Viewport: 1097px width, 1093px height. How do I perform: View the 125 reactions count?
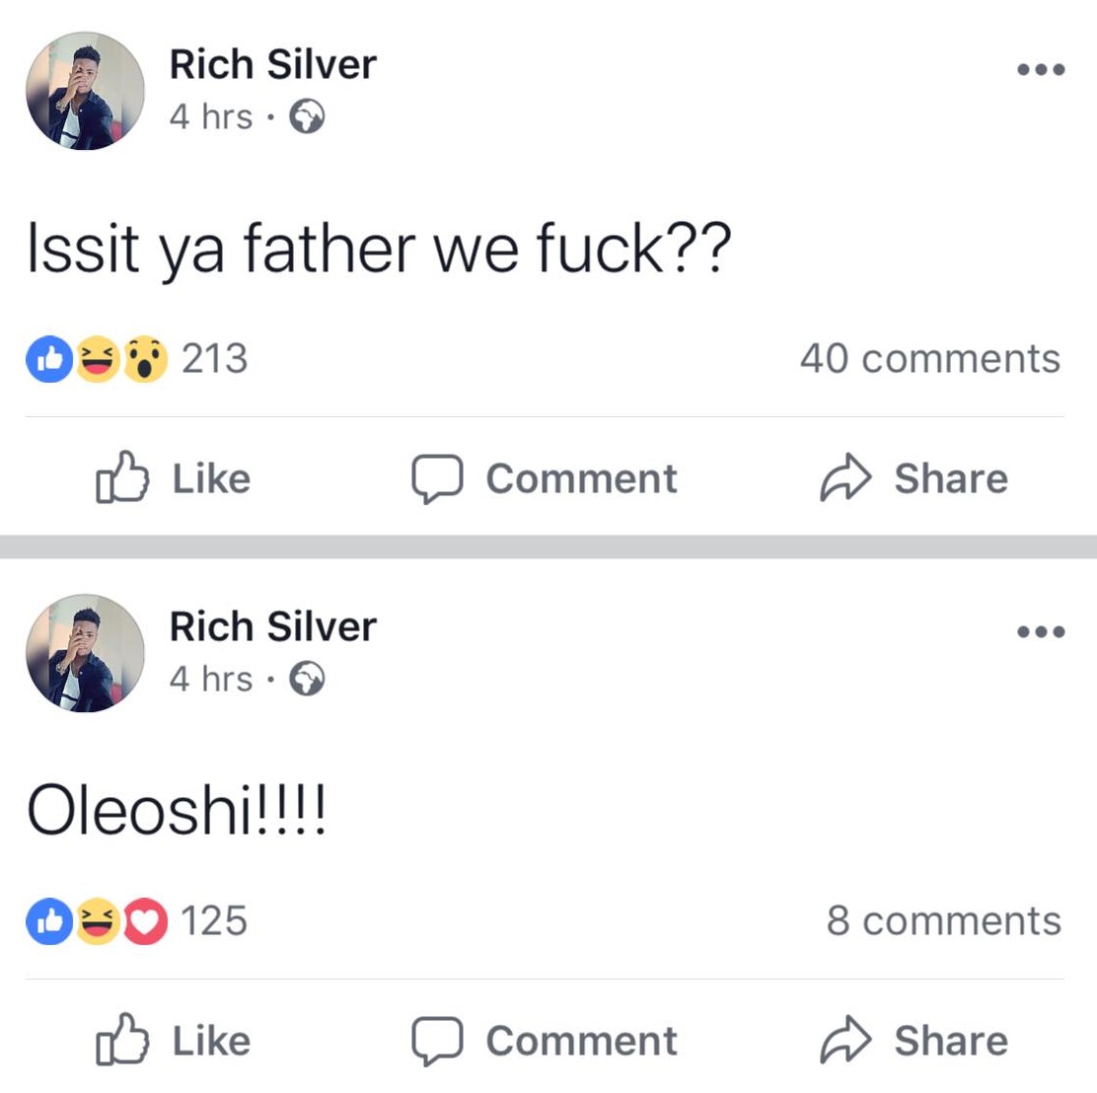coord(214,920)
